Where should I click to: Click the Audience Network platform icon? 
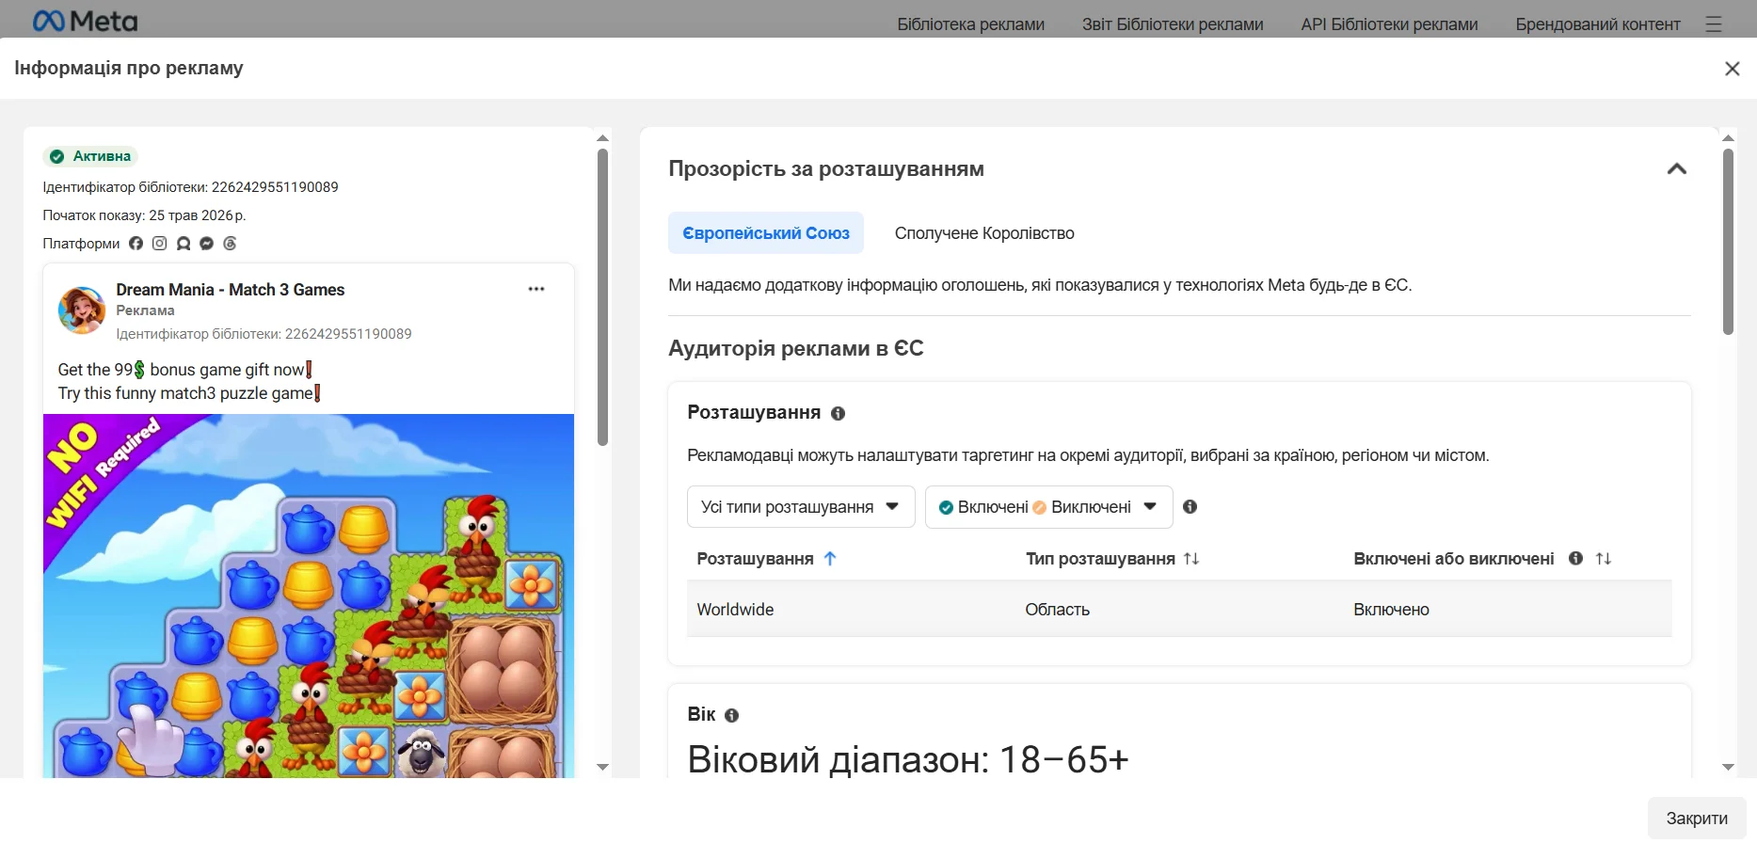(x=184, y=244)
